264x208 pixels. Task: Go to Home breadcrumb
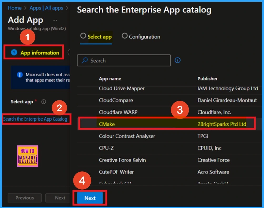point(15,8)
